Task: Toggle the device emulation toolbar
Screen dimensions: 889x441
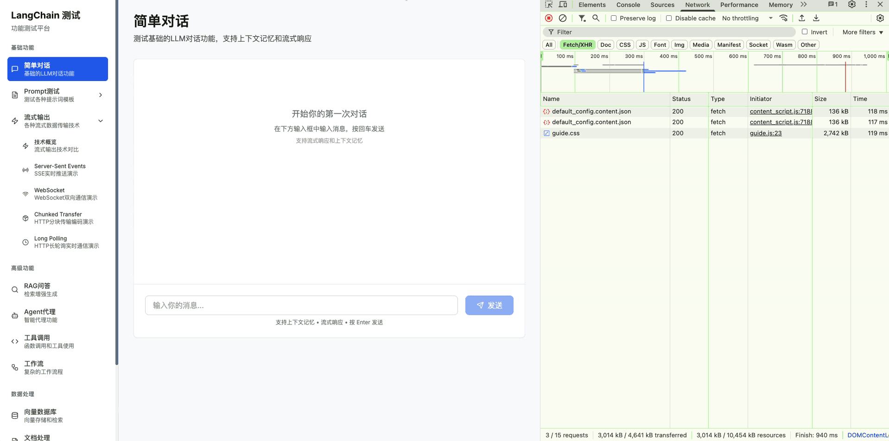Action: tap(563, 5)
